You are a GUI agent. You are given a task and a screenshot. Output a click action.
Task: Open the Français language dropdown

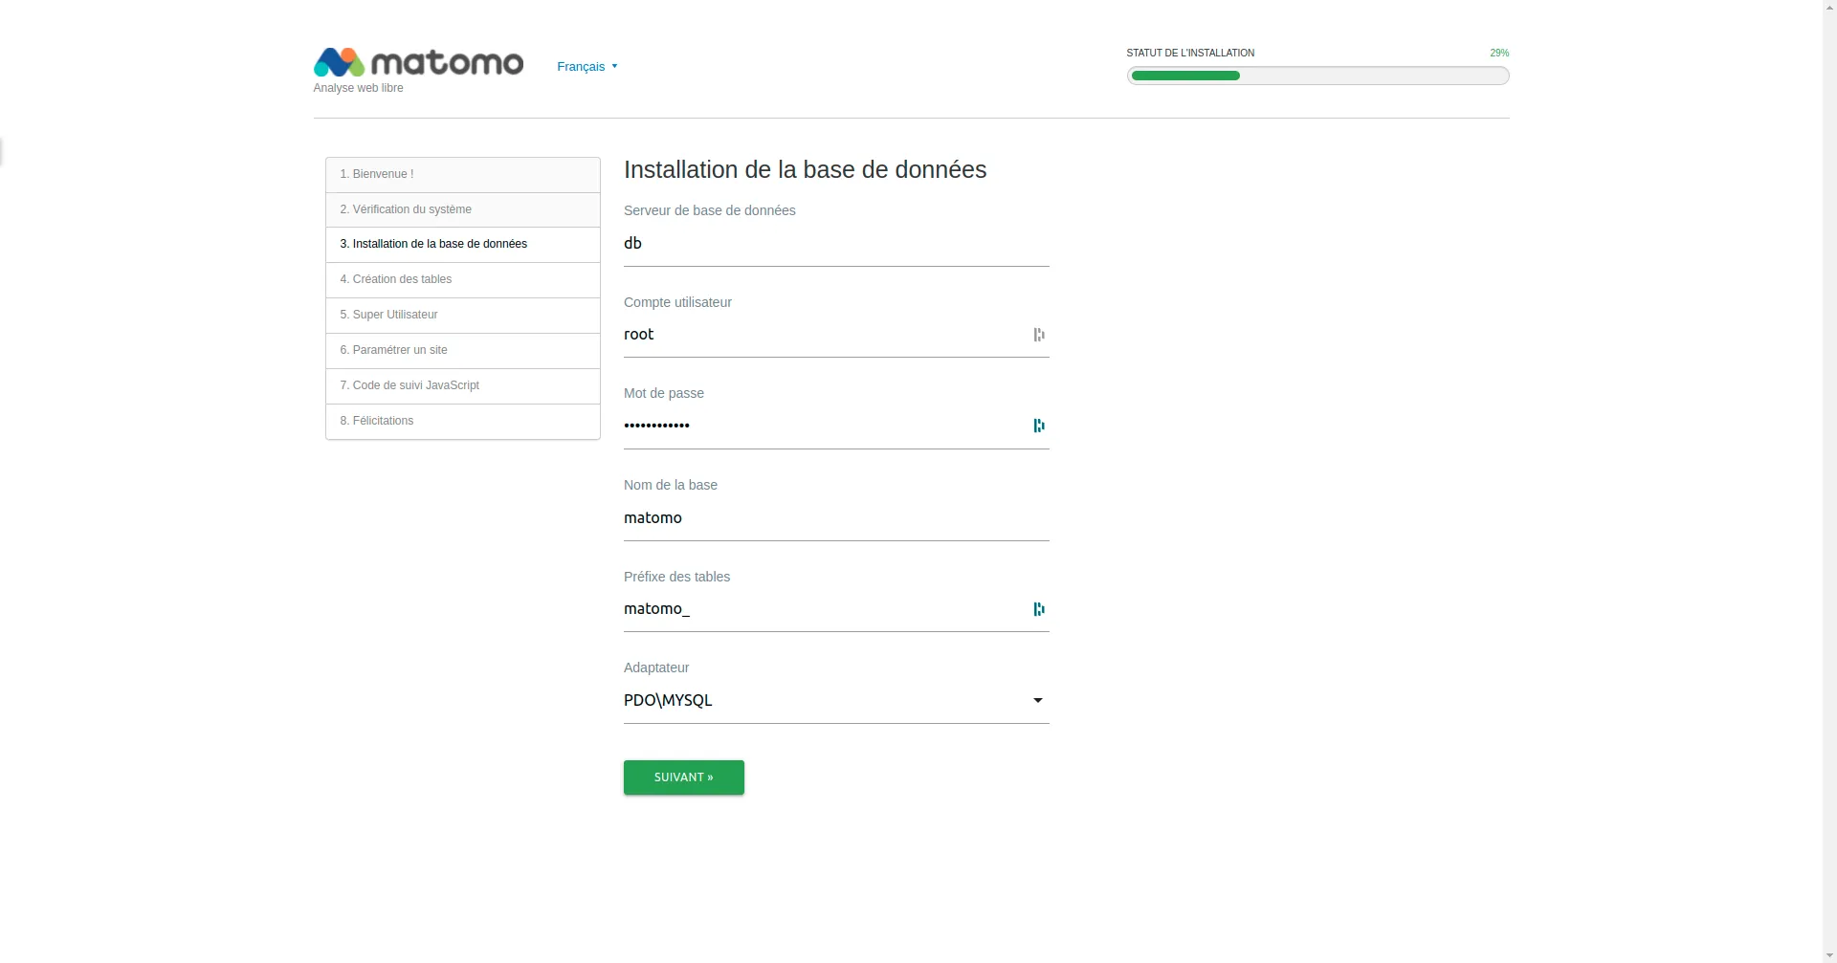pyautogui.click(x=587, y=67)
